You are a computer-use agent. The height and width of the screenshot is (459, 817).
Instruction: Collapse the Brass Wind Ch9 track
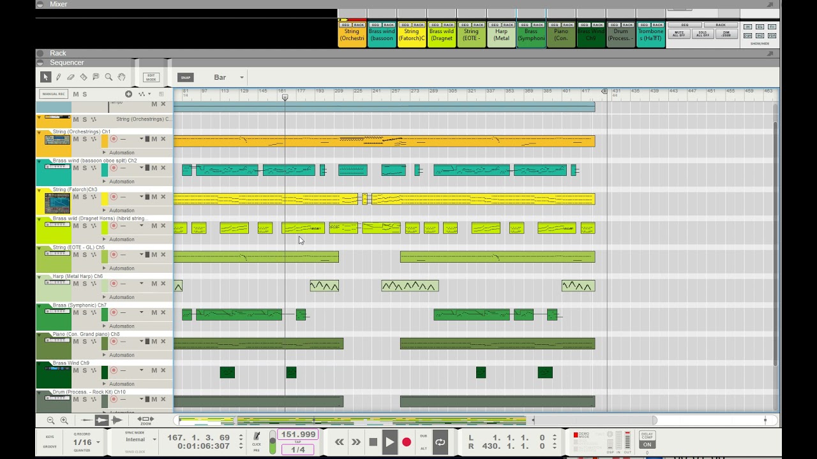pyautogui.click(x=40, y=363)
